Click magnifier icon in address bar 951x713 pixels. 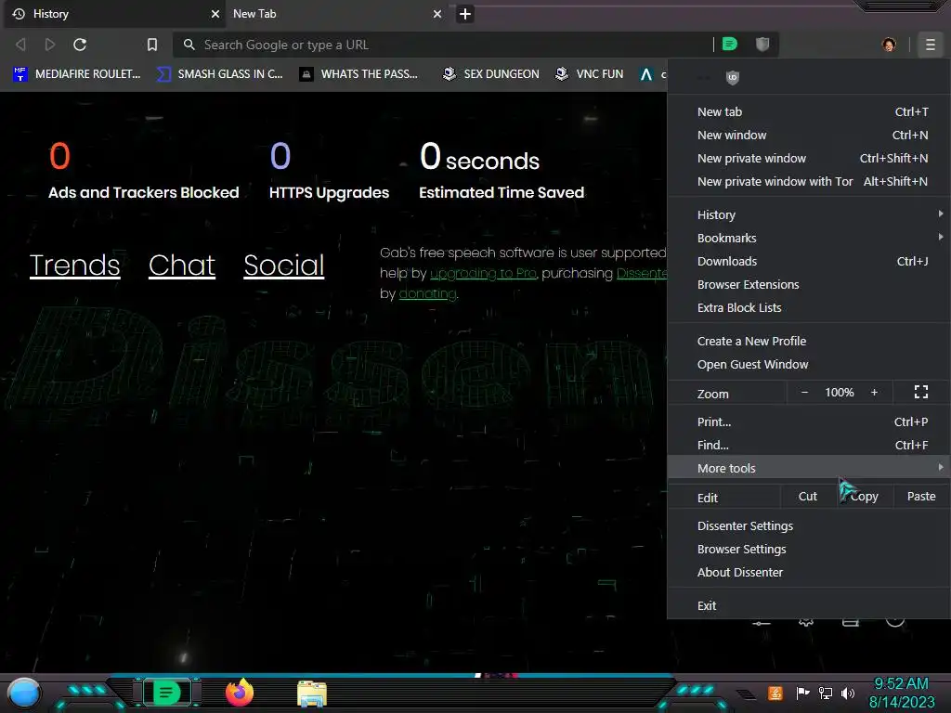pos(189,45)
